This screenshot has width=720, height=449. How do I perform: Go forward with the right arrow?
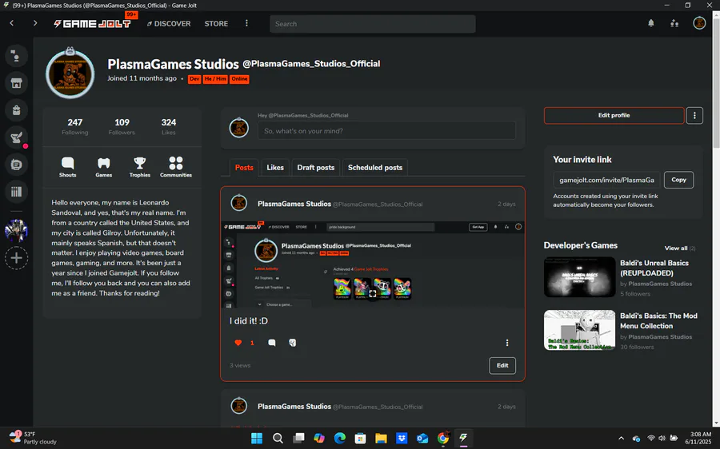tap(35, 23)
